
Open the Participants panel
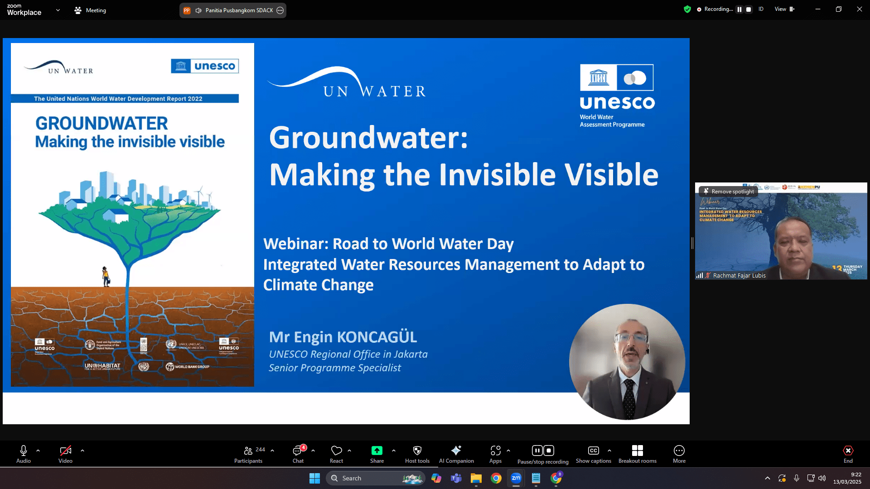248,454
